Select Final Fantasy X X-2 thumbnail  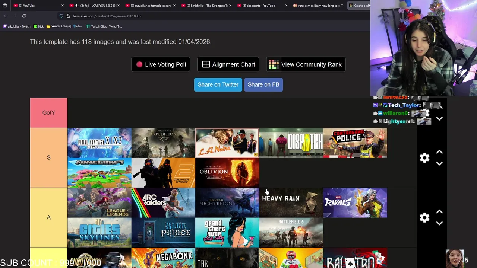(99, 143)
